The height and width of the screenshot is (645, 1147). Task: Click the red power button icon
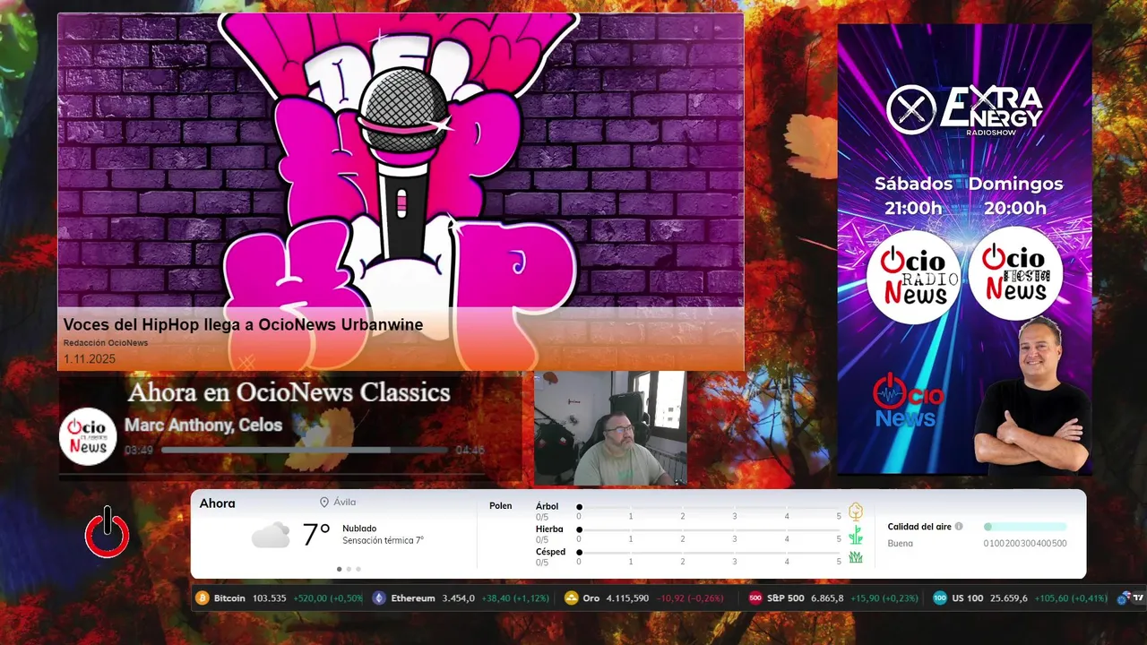[108, 533]
